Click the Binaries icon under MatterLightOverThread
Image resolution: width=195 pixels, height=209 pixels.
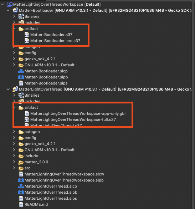[21, 95]
